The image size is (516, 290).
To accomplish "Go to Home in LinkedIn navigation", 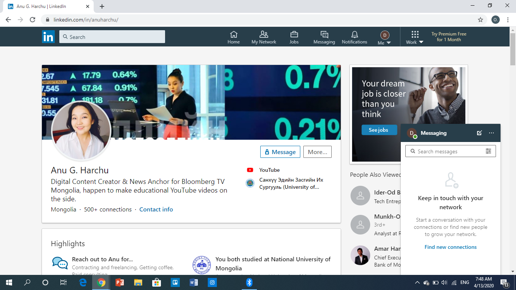I will click(x=233, y=37).
